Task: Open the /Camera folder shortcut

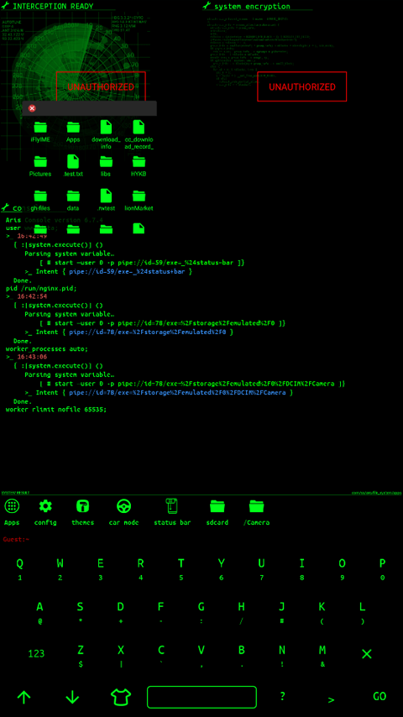Action: tap(257, 505)
